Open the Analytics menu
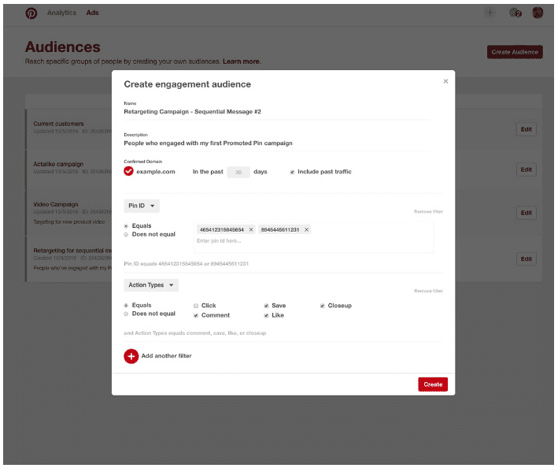The width and height of the screenshot is (558, 468). pyautogui.click(x=61, y=13)
